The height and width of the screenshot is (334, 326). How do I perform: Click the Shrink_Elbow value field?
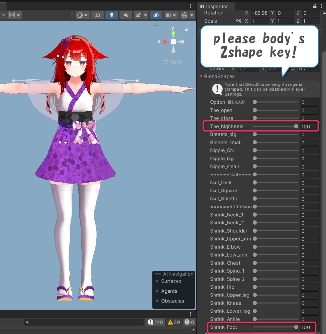pyautogui.click(x=310, y=247)
